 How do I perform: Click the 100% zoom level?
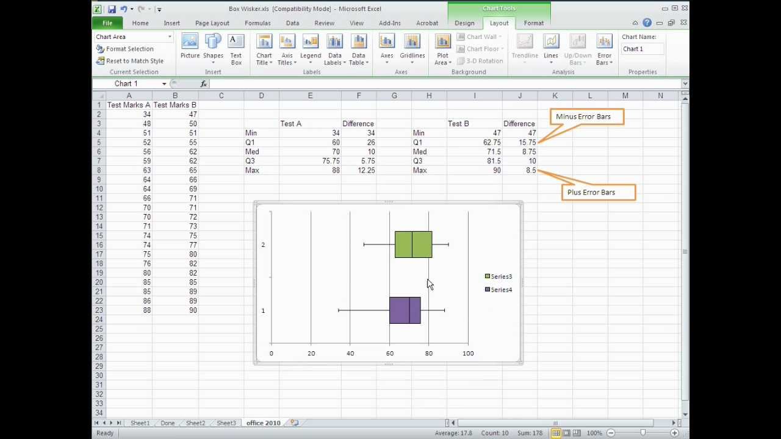594,433
